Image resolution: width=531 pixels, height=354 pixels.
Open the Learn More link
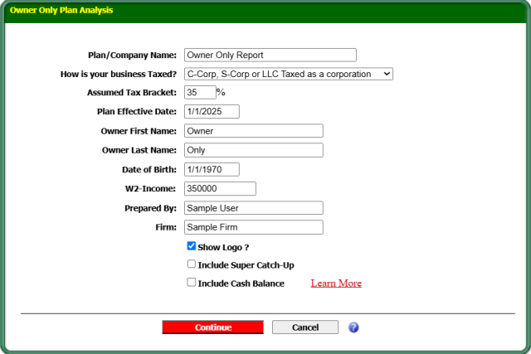(x=336, y=284)
